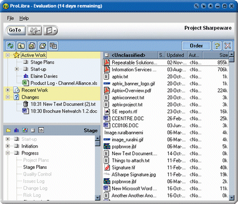Screen dimensions: 238x204
Task: Select 18:30 Brochure Netwatch 1.2.doc
Action: 64,111
